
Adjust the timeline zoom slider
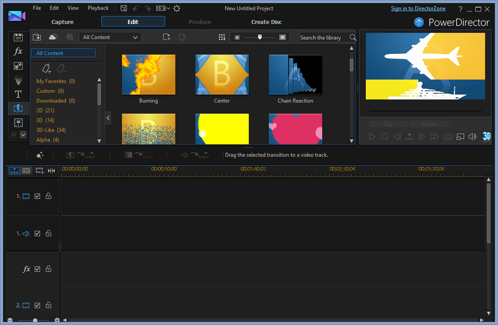pyautogui.click(x=35, y=320)
